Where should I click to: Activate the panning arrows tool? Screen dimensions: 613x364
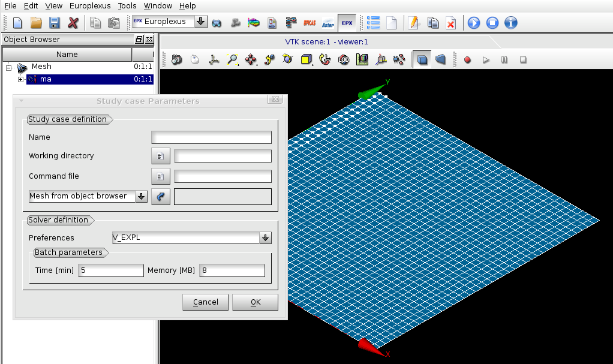pos(251,59)
